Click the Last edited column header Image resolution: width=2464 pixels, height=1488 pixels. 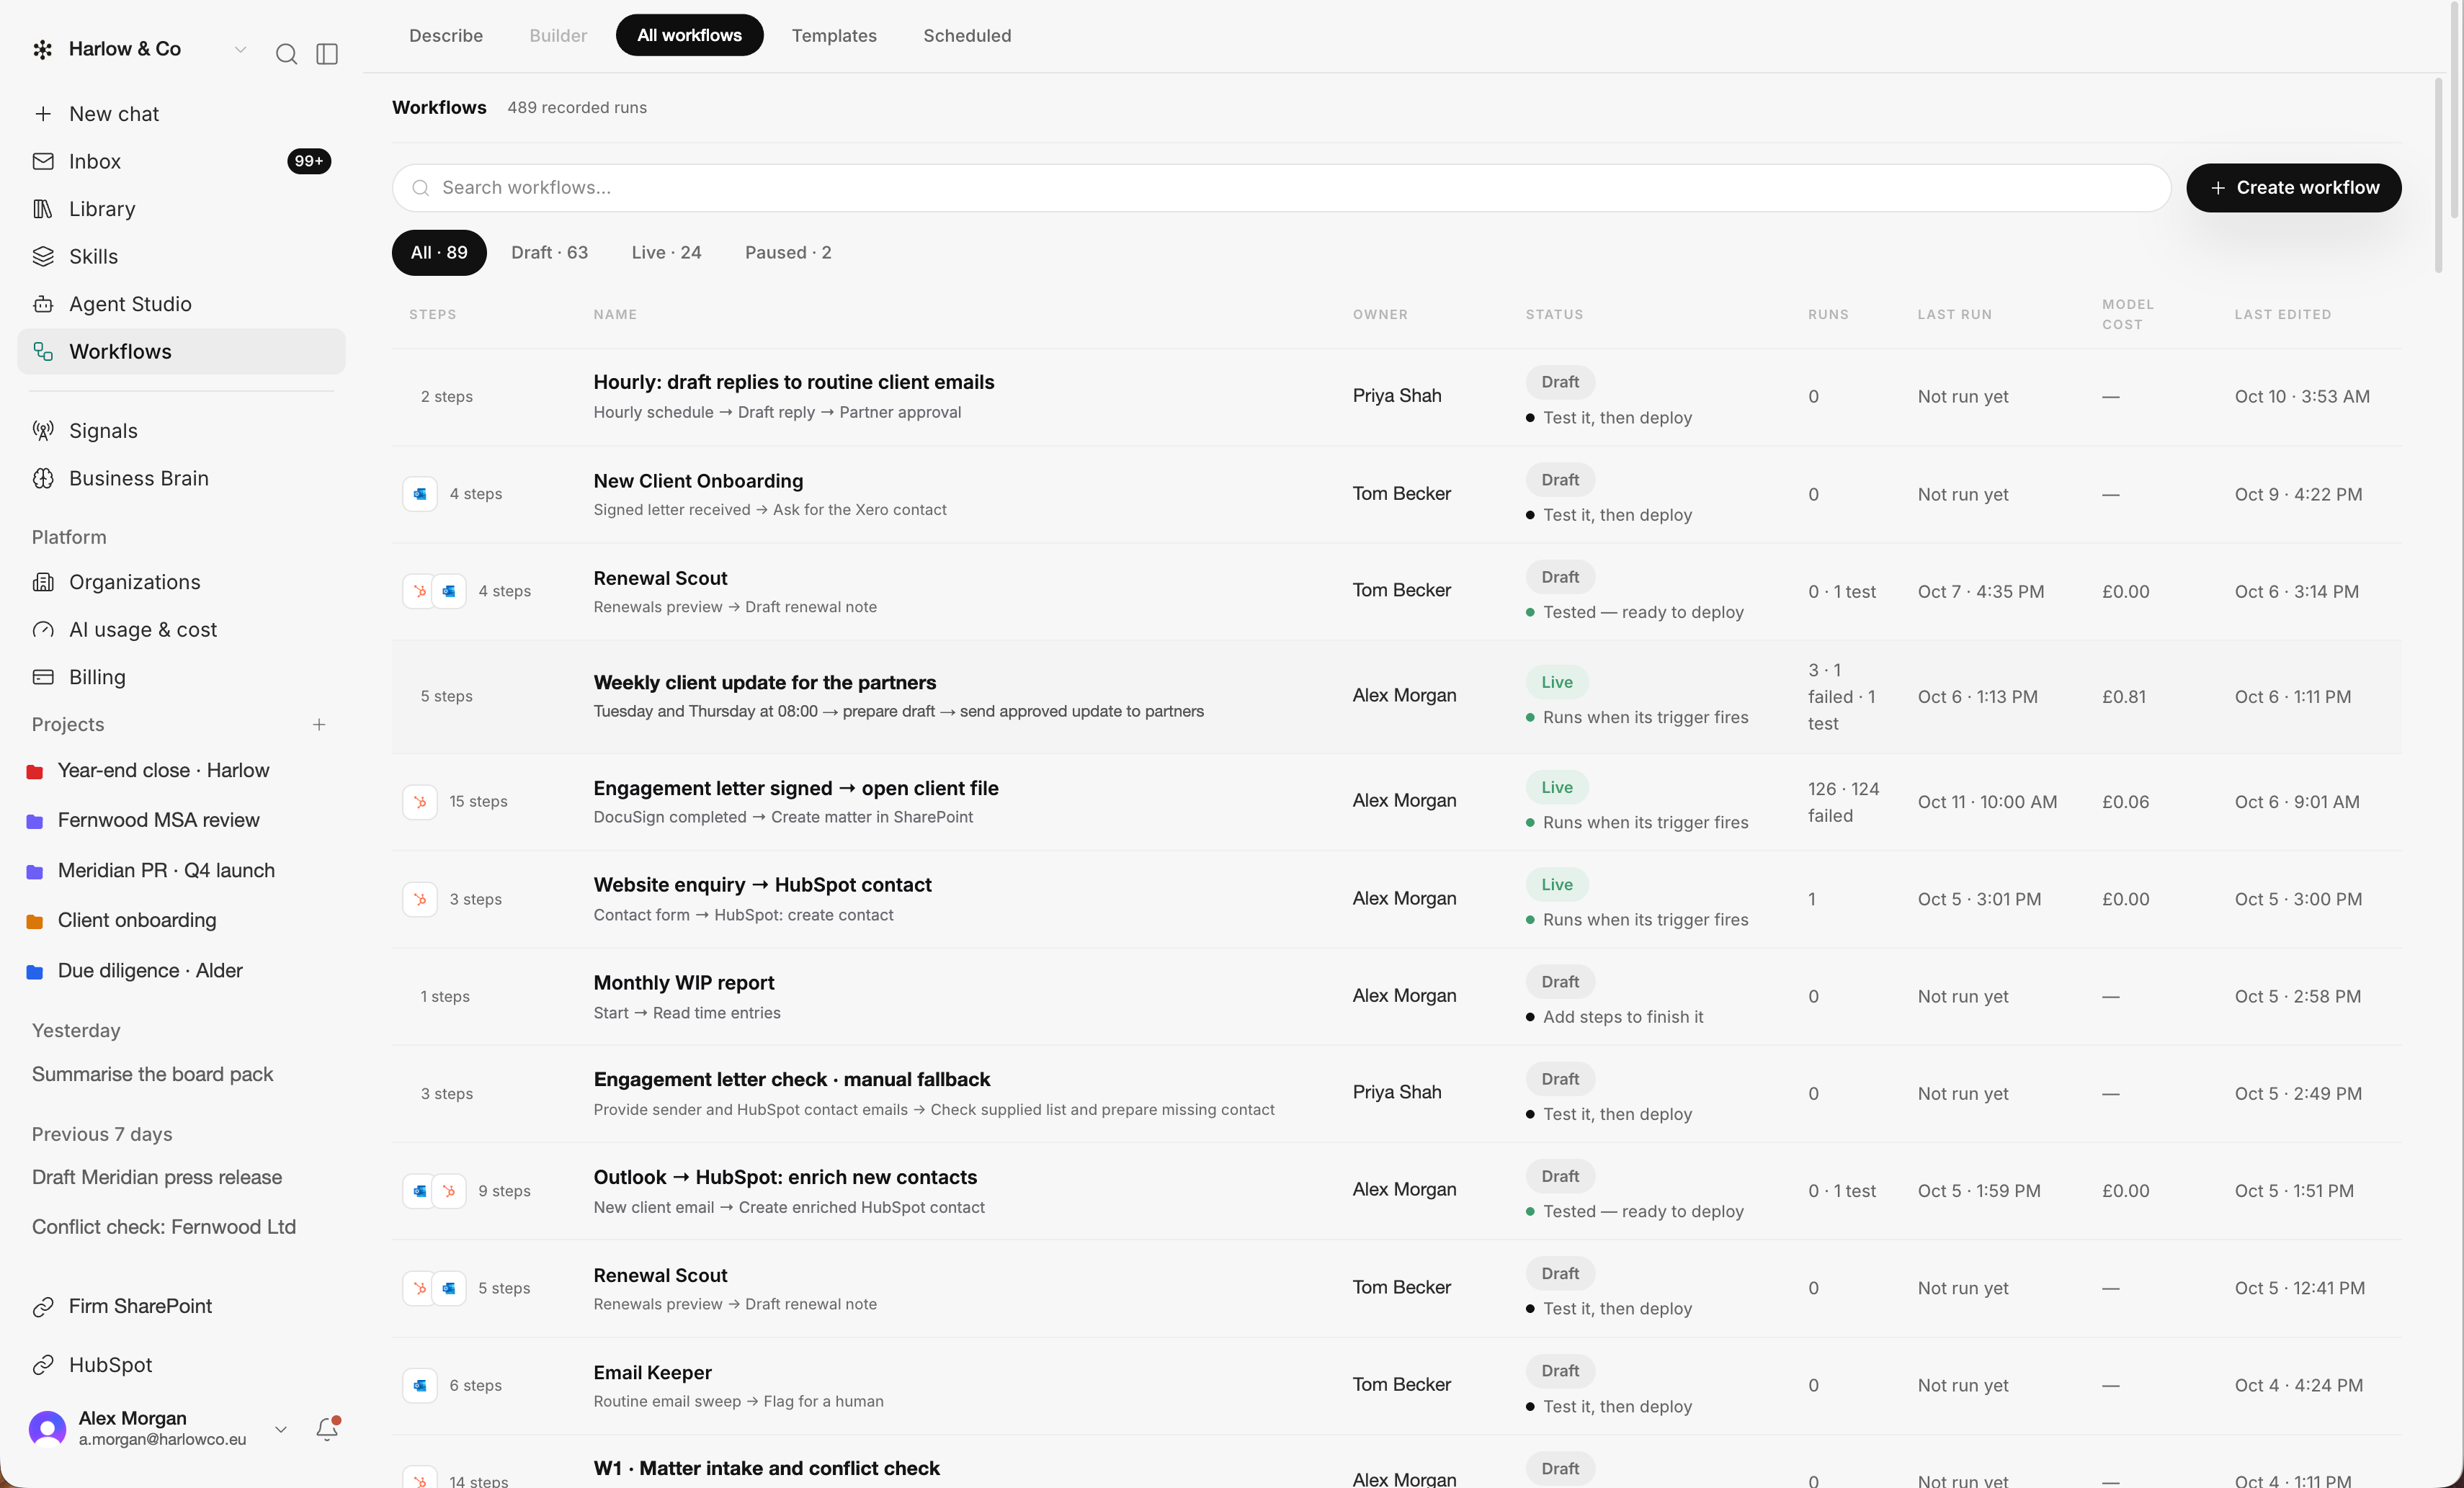click(x=2283, y=314)
